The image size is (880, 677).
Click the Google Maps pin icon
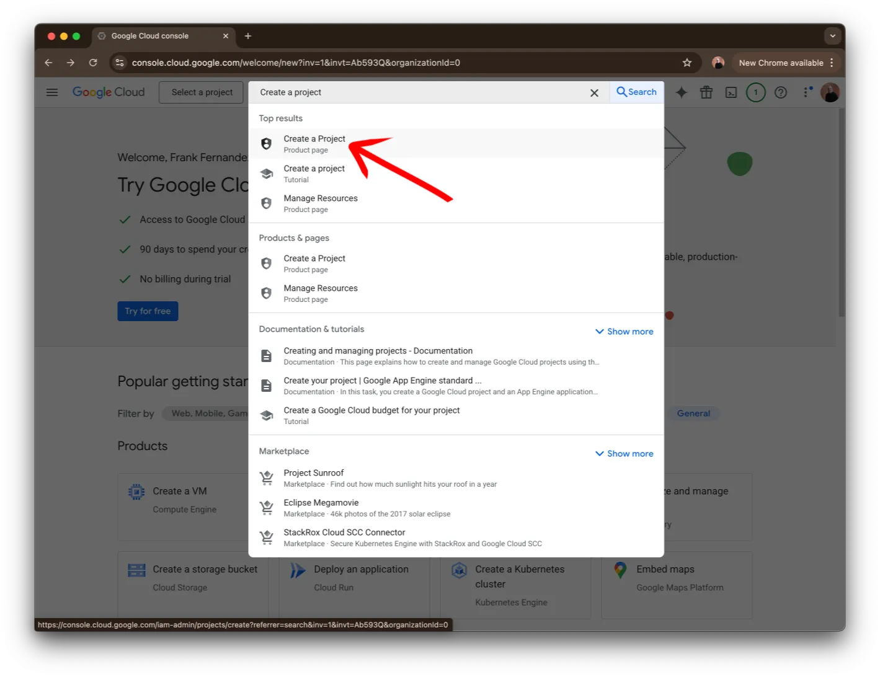(x=620, y=570)
